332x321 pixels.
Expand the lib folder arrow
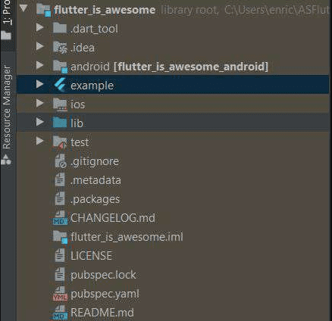[x=39, y=122]
